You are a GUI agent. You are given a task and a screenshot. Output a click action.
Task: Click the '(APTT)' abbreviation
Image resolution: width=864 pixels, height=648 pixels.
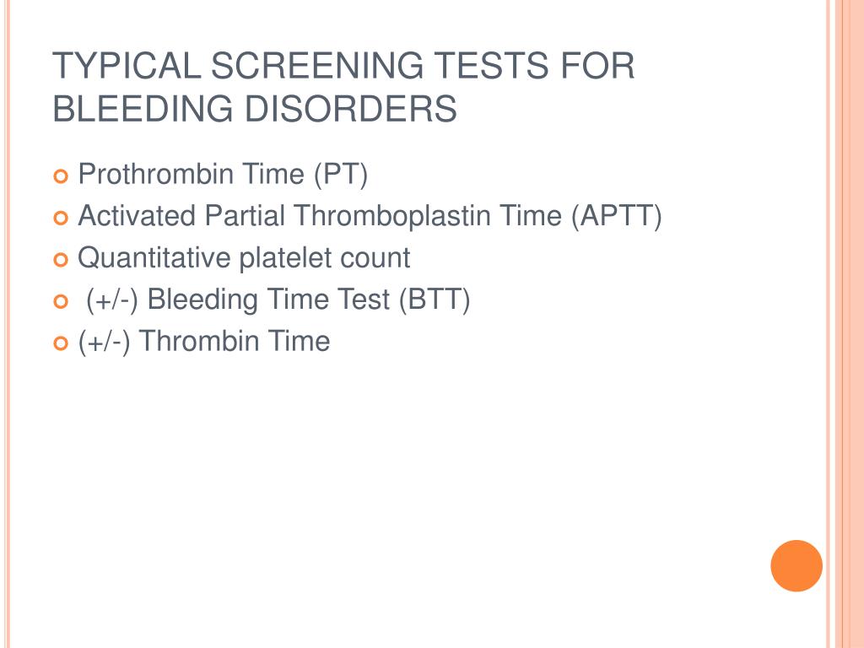point(616,217)
